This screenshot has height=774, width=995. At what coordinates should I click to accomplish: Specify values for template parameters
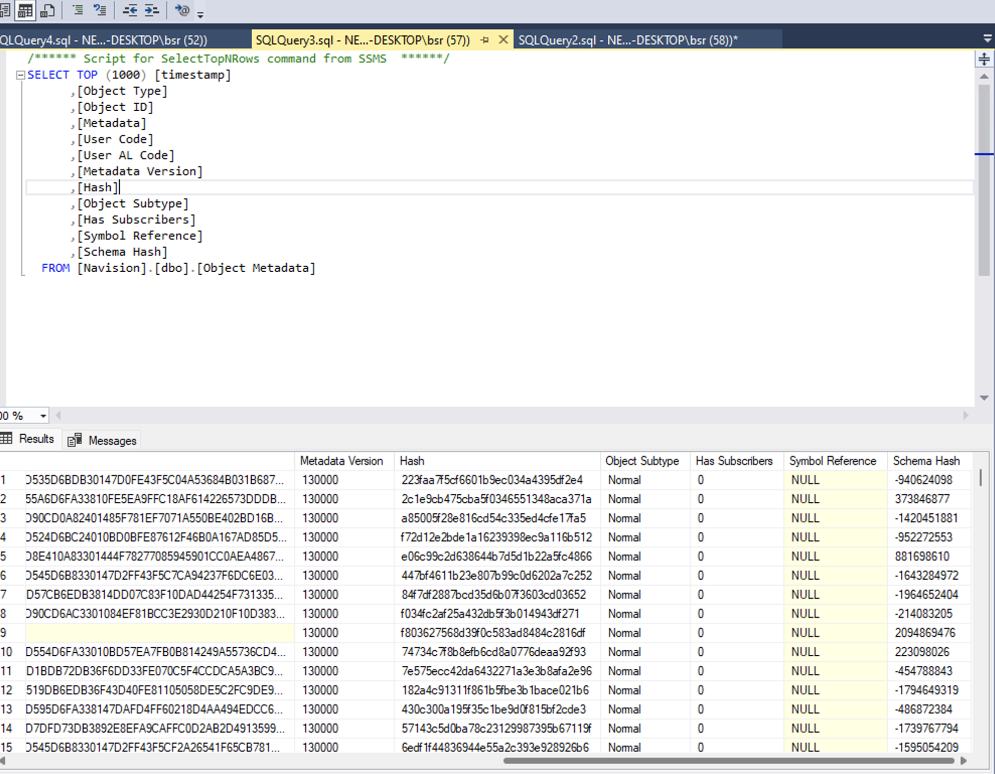pos(181,10)
